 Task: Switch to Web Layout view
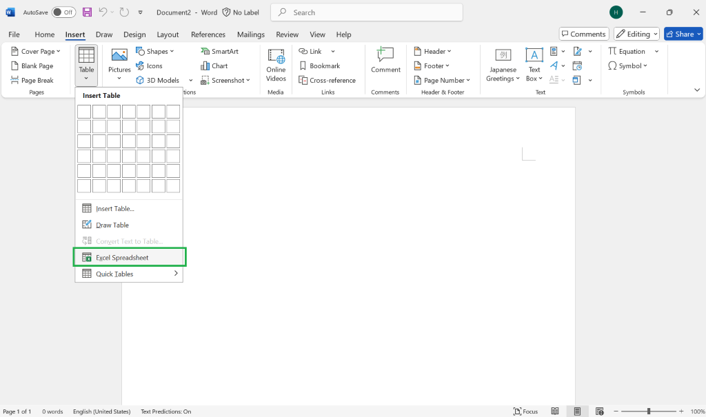[599, 411]
